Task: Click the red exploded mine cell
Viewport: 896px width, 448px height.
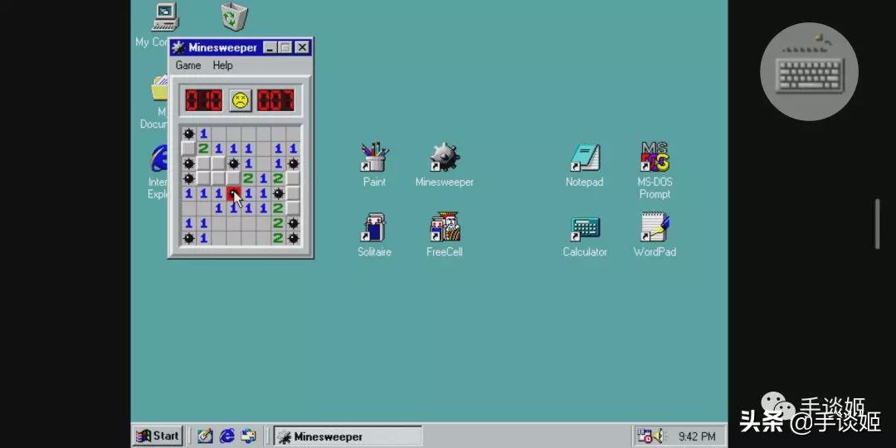Action: 234,194
